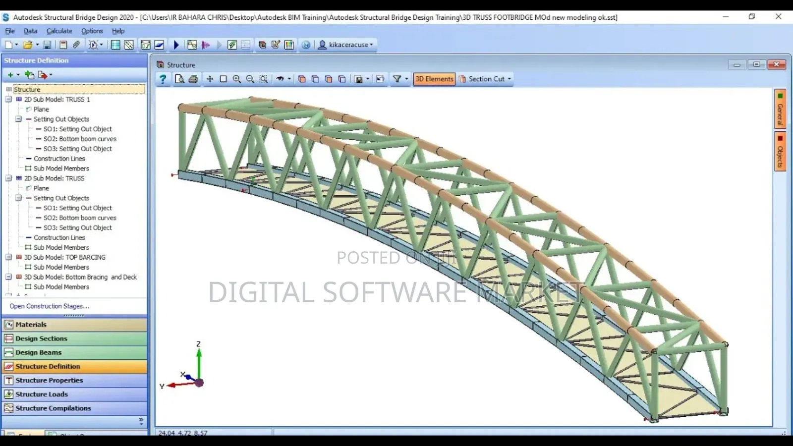Collapse the 3D Sub Model: Bottom Bracing and Deck node
Image resolution: width=793 pixels, height=446 pixels.
coord(8,277)
